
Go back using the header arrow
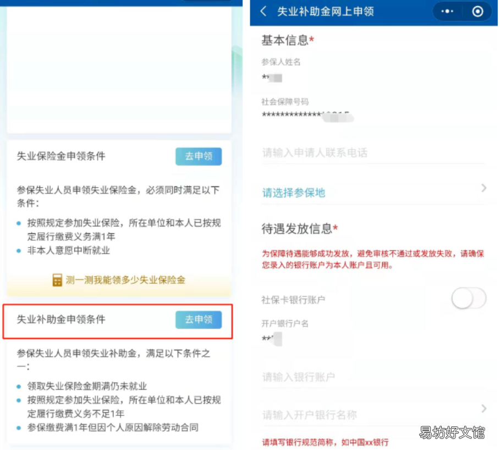coord(263,12)
